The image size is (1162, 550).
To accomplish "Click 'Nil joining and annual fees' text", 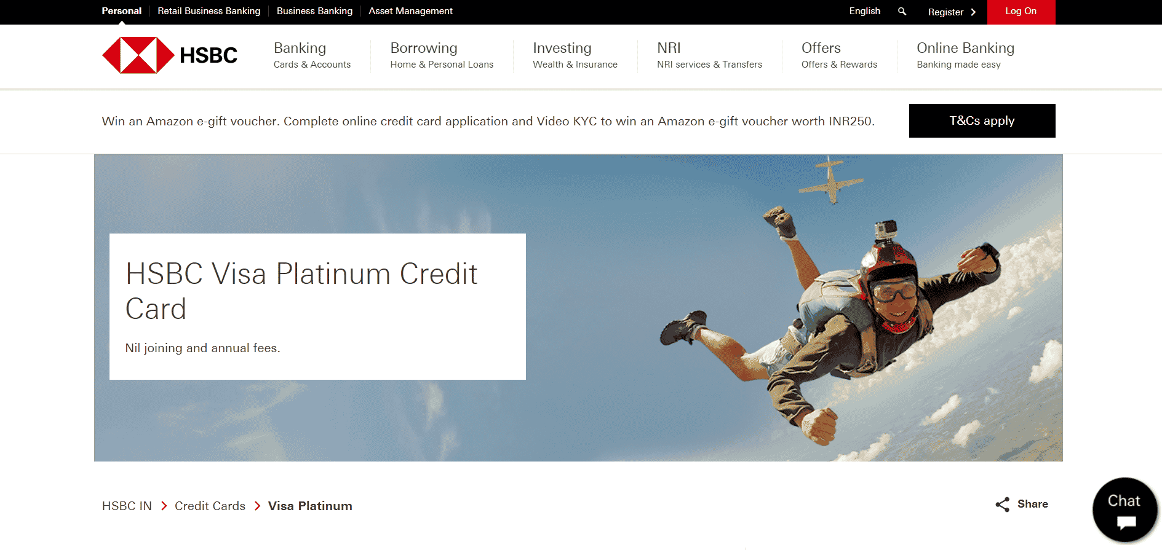I will pyautogui.click(x=202, y=348).
